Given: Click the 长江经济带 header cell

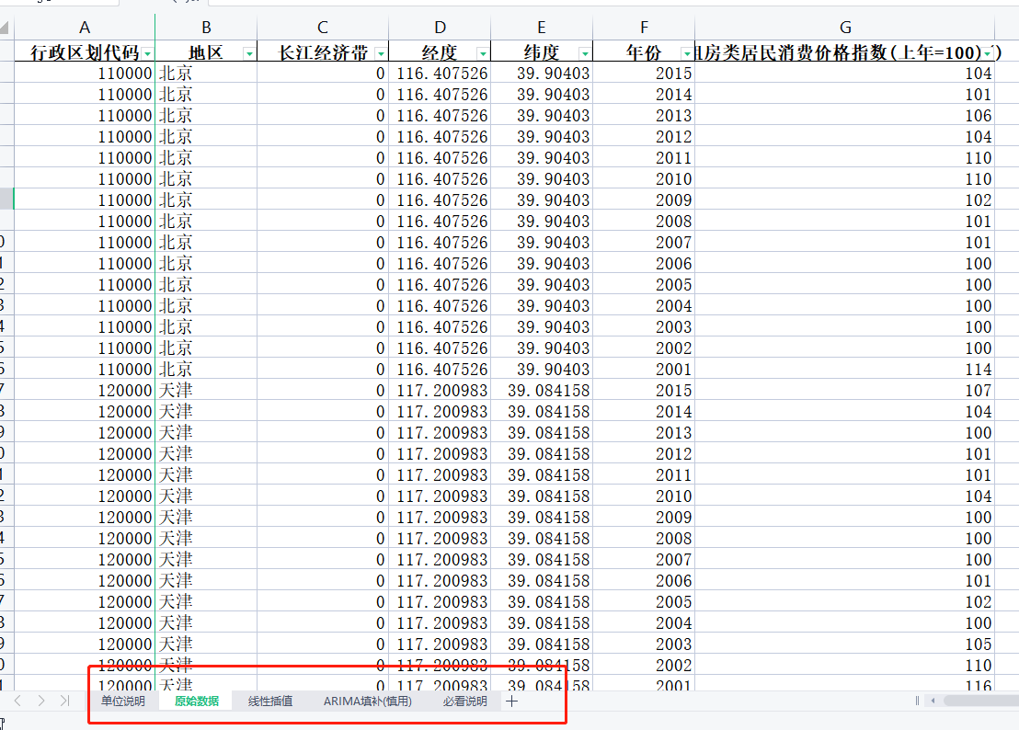Looking at the screenshot, I should click(x=322, y=52).
